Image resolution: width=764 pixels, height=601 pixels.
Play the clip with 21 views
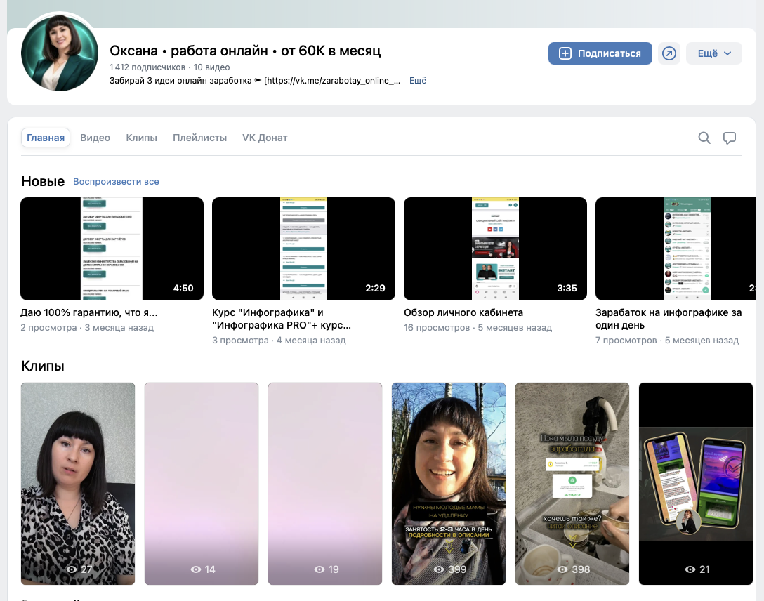[696, 484]
